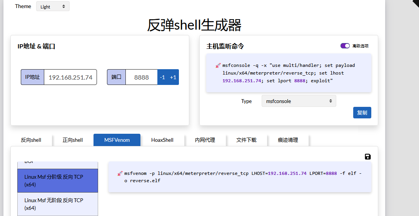Open the HoaxShell tab
This screenshot has height=216, width=419.
162,140
